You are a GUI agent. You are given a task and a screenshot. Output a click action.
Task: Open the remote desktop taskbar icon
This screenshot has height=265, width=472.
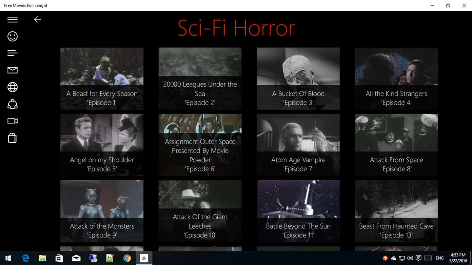(93, 258)
